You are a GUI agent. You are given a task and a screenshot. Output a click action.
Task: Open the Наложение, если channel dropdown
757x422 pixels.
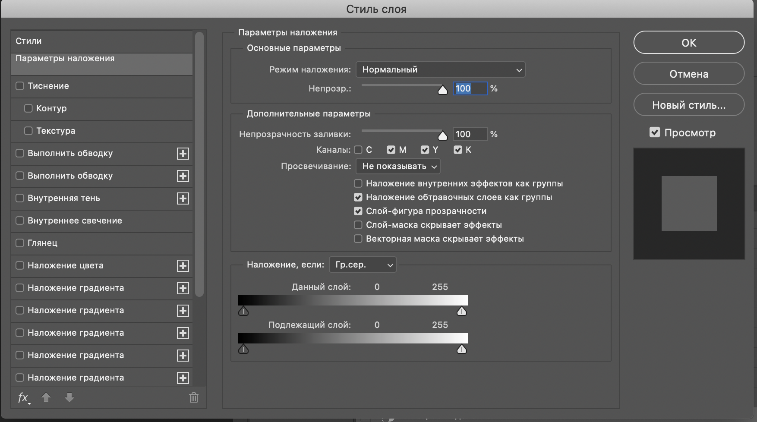tap(362, 265)
